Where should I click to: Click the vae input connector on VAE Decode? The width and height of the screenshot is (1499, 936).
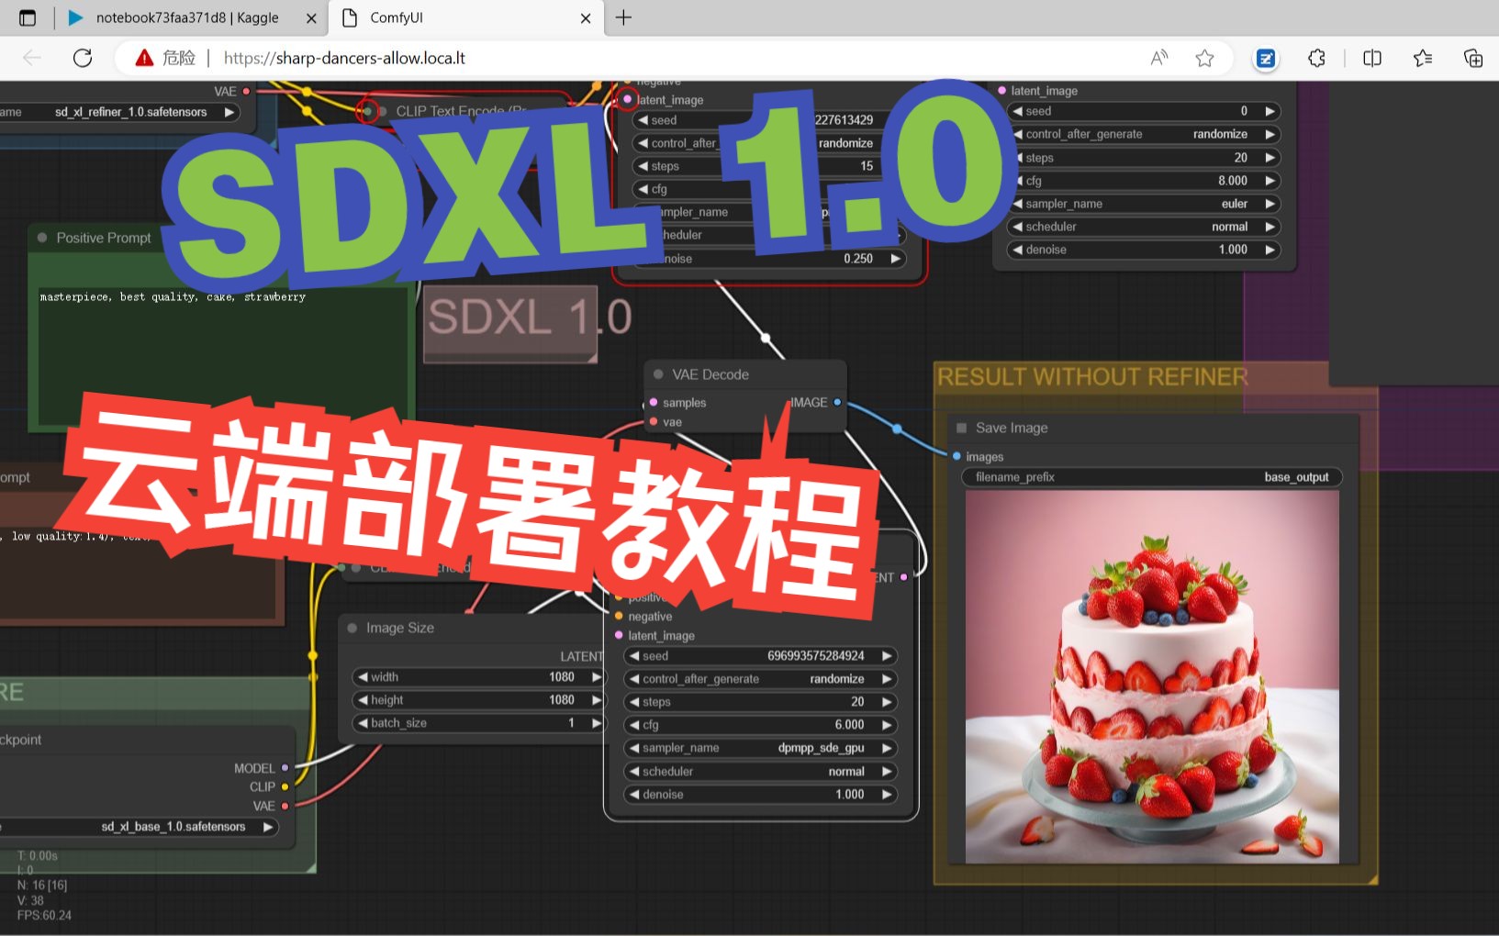pyautogui.click(x=654, y=422)
